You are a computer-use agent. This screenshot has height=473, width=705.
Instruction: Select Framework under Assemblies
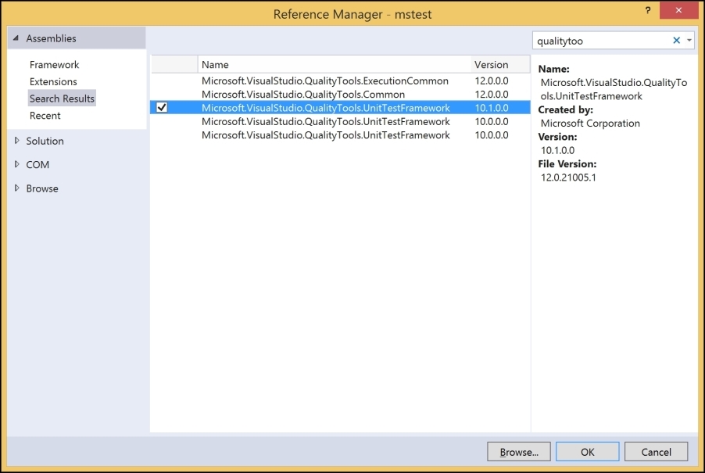(53, 64)
